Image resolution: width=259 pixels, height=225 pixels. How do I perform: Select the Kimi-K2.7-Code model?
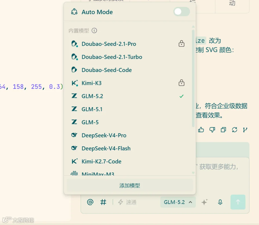[128, 162]
